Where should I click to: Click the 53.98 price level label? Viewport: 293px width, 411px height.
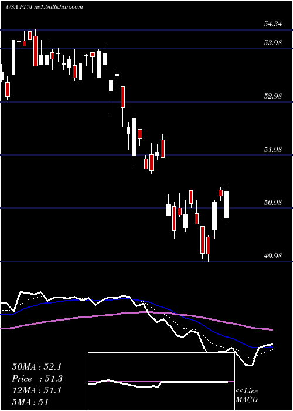click(x=272, y=42)
